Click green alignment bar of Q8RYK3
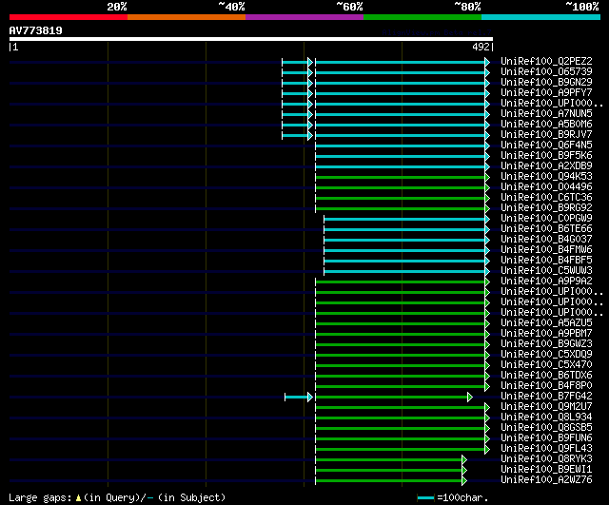 pyautogui.click(x=389, y=460)
